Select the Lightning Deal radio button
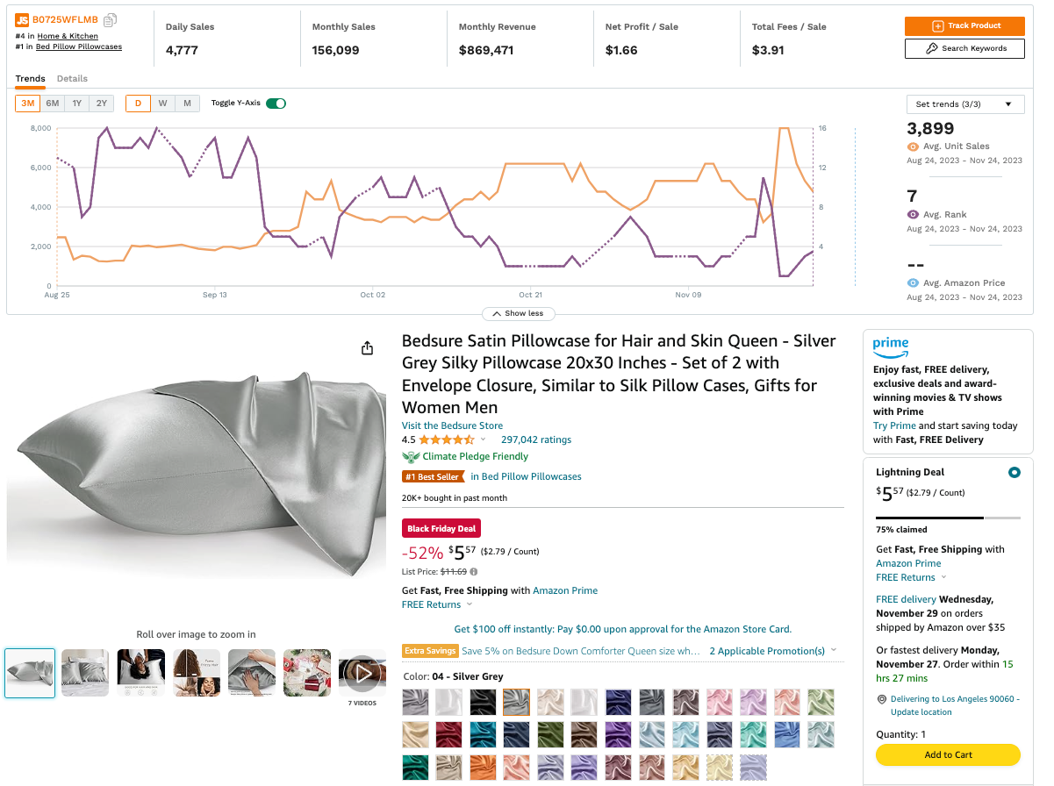 click(1015, 472)
